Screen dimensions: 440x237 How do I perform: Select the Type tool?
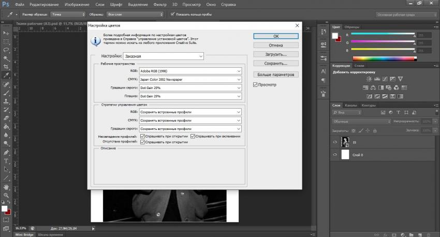tap(6, 160)
